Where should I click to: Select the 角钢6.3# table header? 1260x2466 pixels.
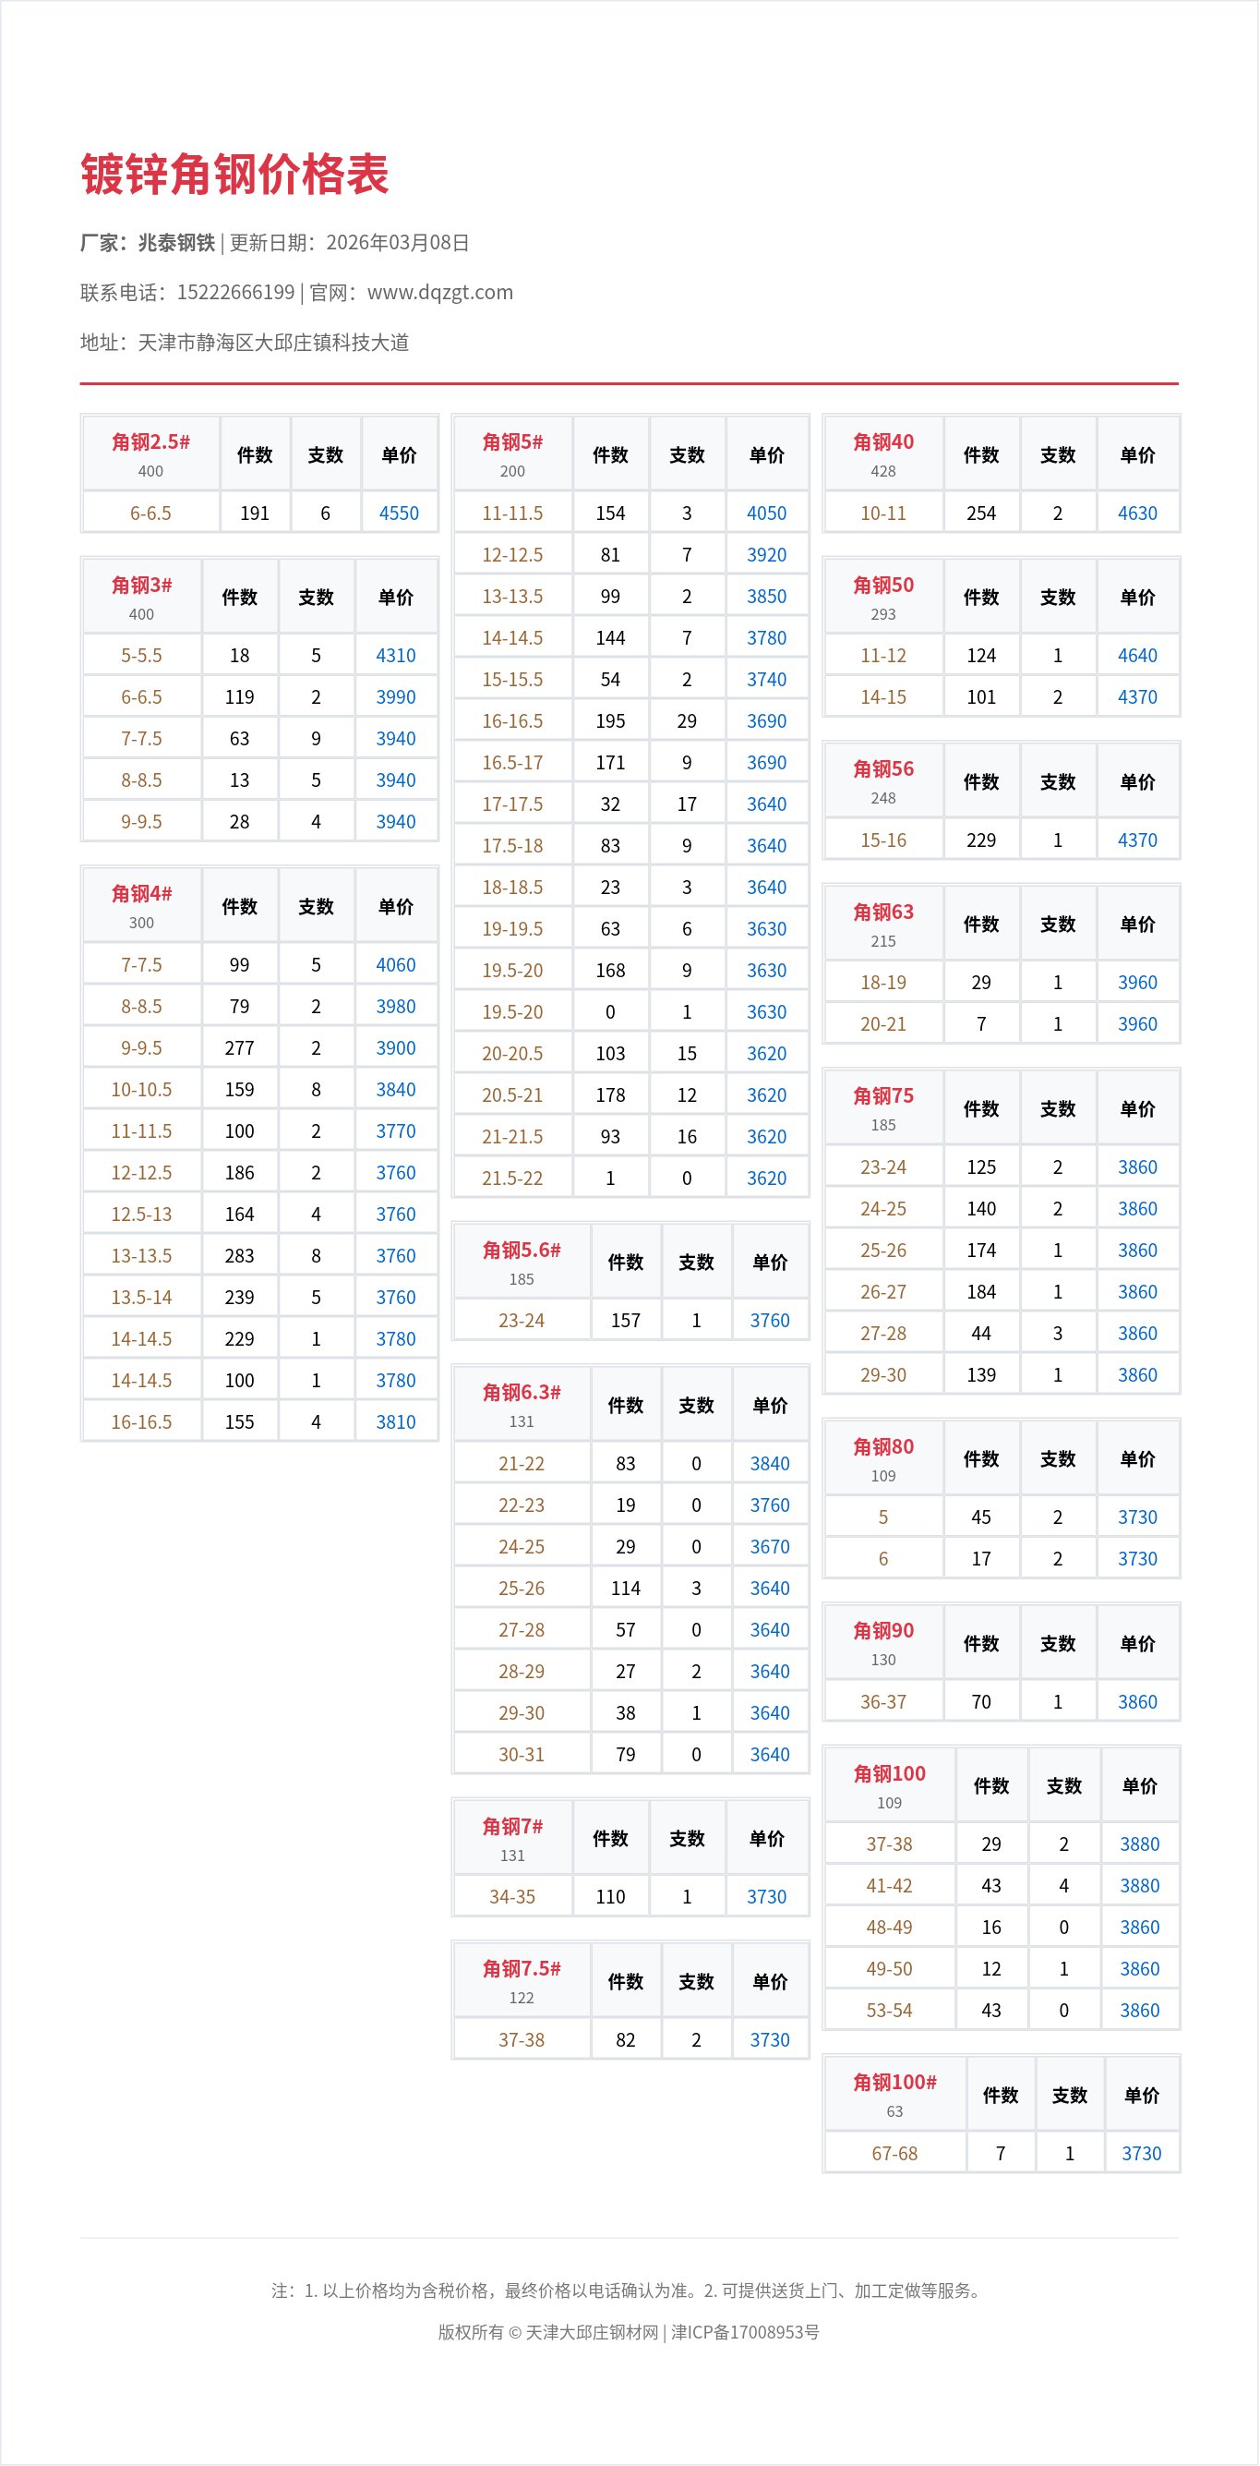pyautogui.click(x=522, y=1405)
